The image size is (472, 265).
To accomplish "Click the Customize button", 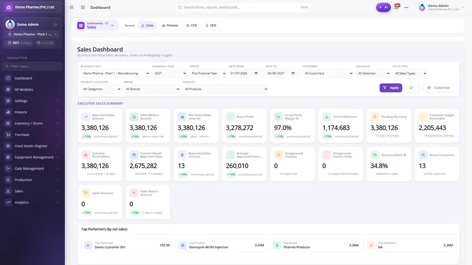I will pos(439,88).
